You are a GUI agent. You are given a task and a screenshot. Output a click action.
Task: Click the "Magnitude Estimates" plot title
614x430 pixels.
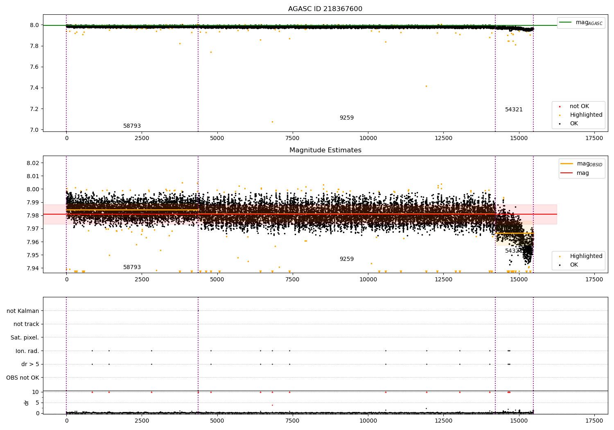click(x=325, y=150)
